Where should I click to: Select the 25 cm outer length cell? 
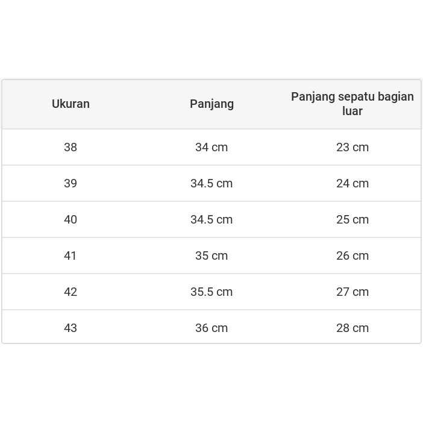352,219
